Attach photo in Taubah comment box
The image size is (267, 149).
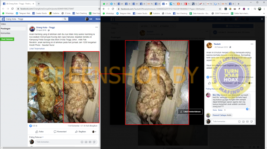tap(243, 122)
